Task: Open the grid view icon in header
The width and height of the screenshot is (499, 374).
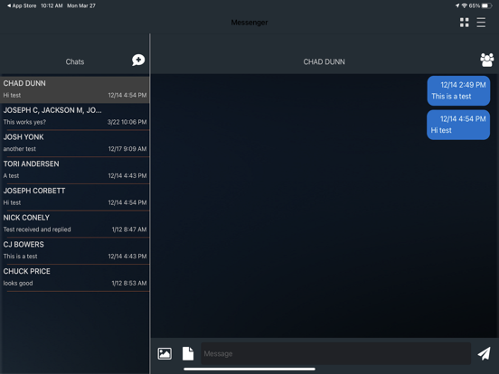Action: click(465, 23)
